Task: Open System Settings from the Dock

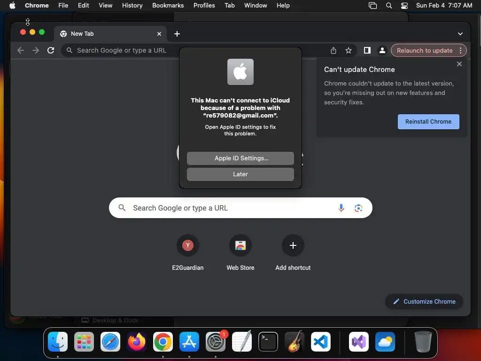Action: (x=216, y=342)
